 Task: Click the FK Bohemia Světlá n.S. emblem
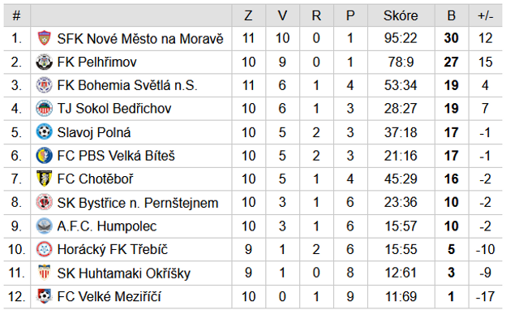[x=45, y=85]
